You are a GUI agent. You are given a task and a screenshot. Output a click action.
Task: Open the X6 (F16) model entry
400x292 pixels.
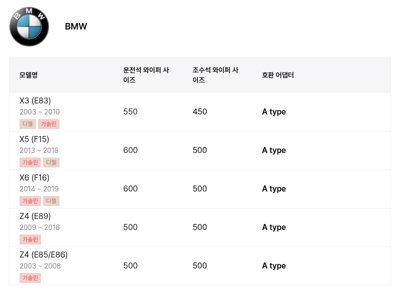pyautogui.click(x=200, y=189)
